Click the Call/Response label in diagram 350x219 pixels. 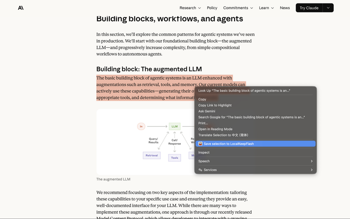click(x=174, y=142)
